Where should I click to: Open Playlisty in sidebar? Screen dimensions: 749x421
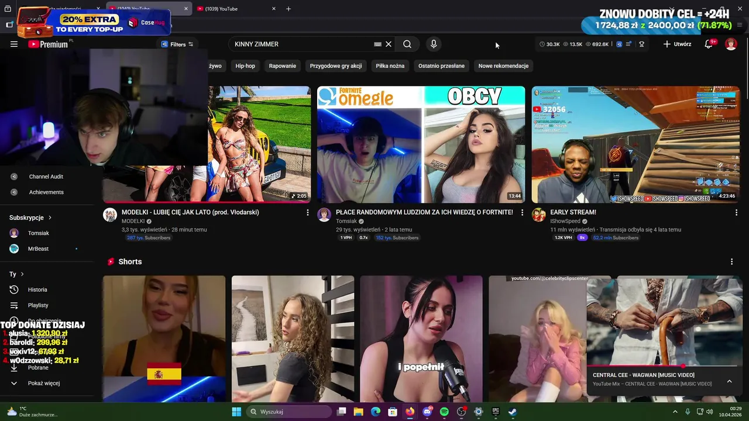38,305
